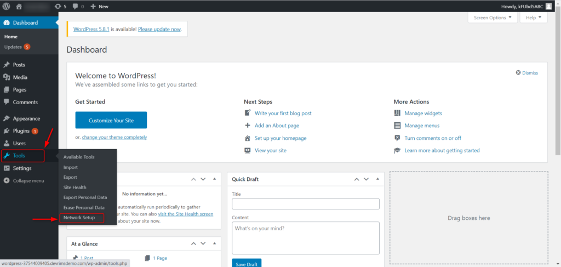Open the comments bubble in admin bar
The width and height of the screenshot is (561, 267).
click(78, 6)
